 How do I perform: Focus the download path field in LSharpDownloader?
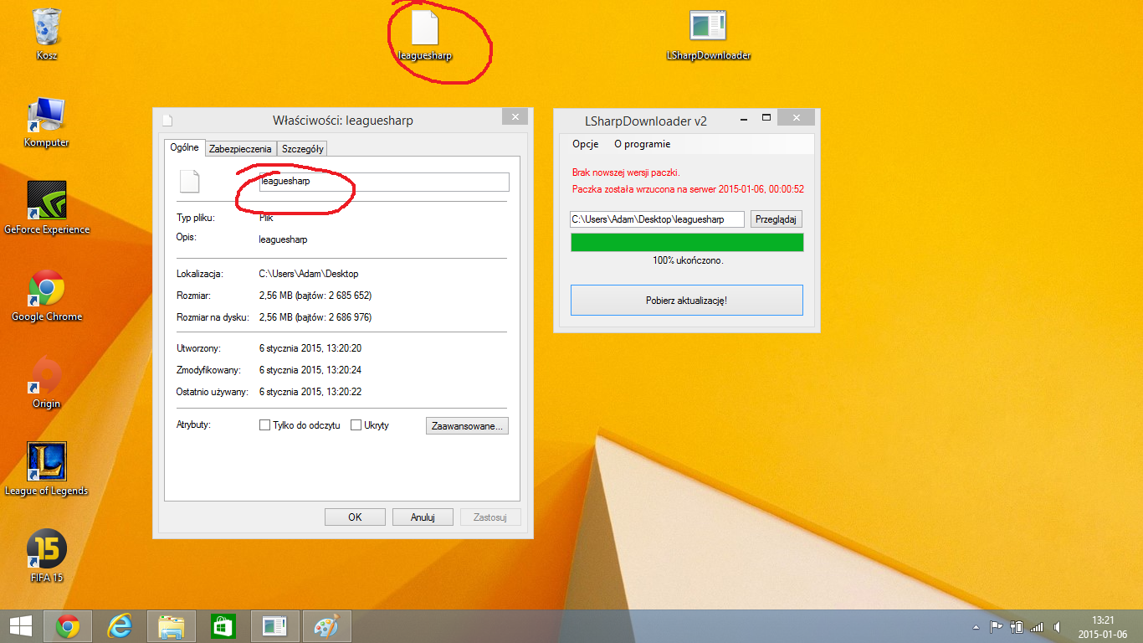click(657, 219)
